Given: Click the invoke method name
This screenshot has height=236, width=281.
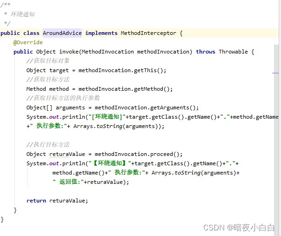Looking at the screenshot, I should 69,52.
